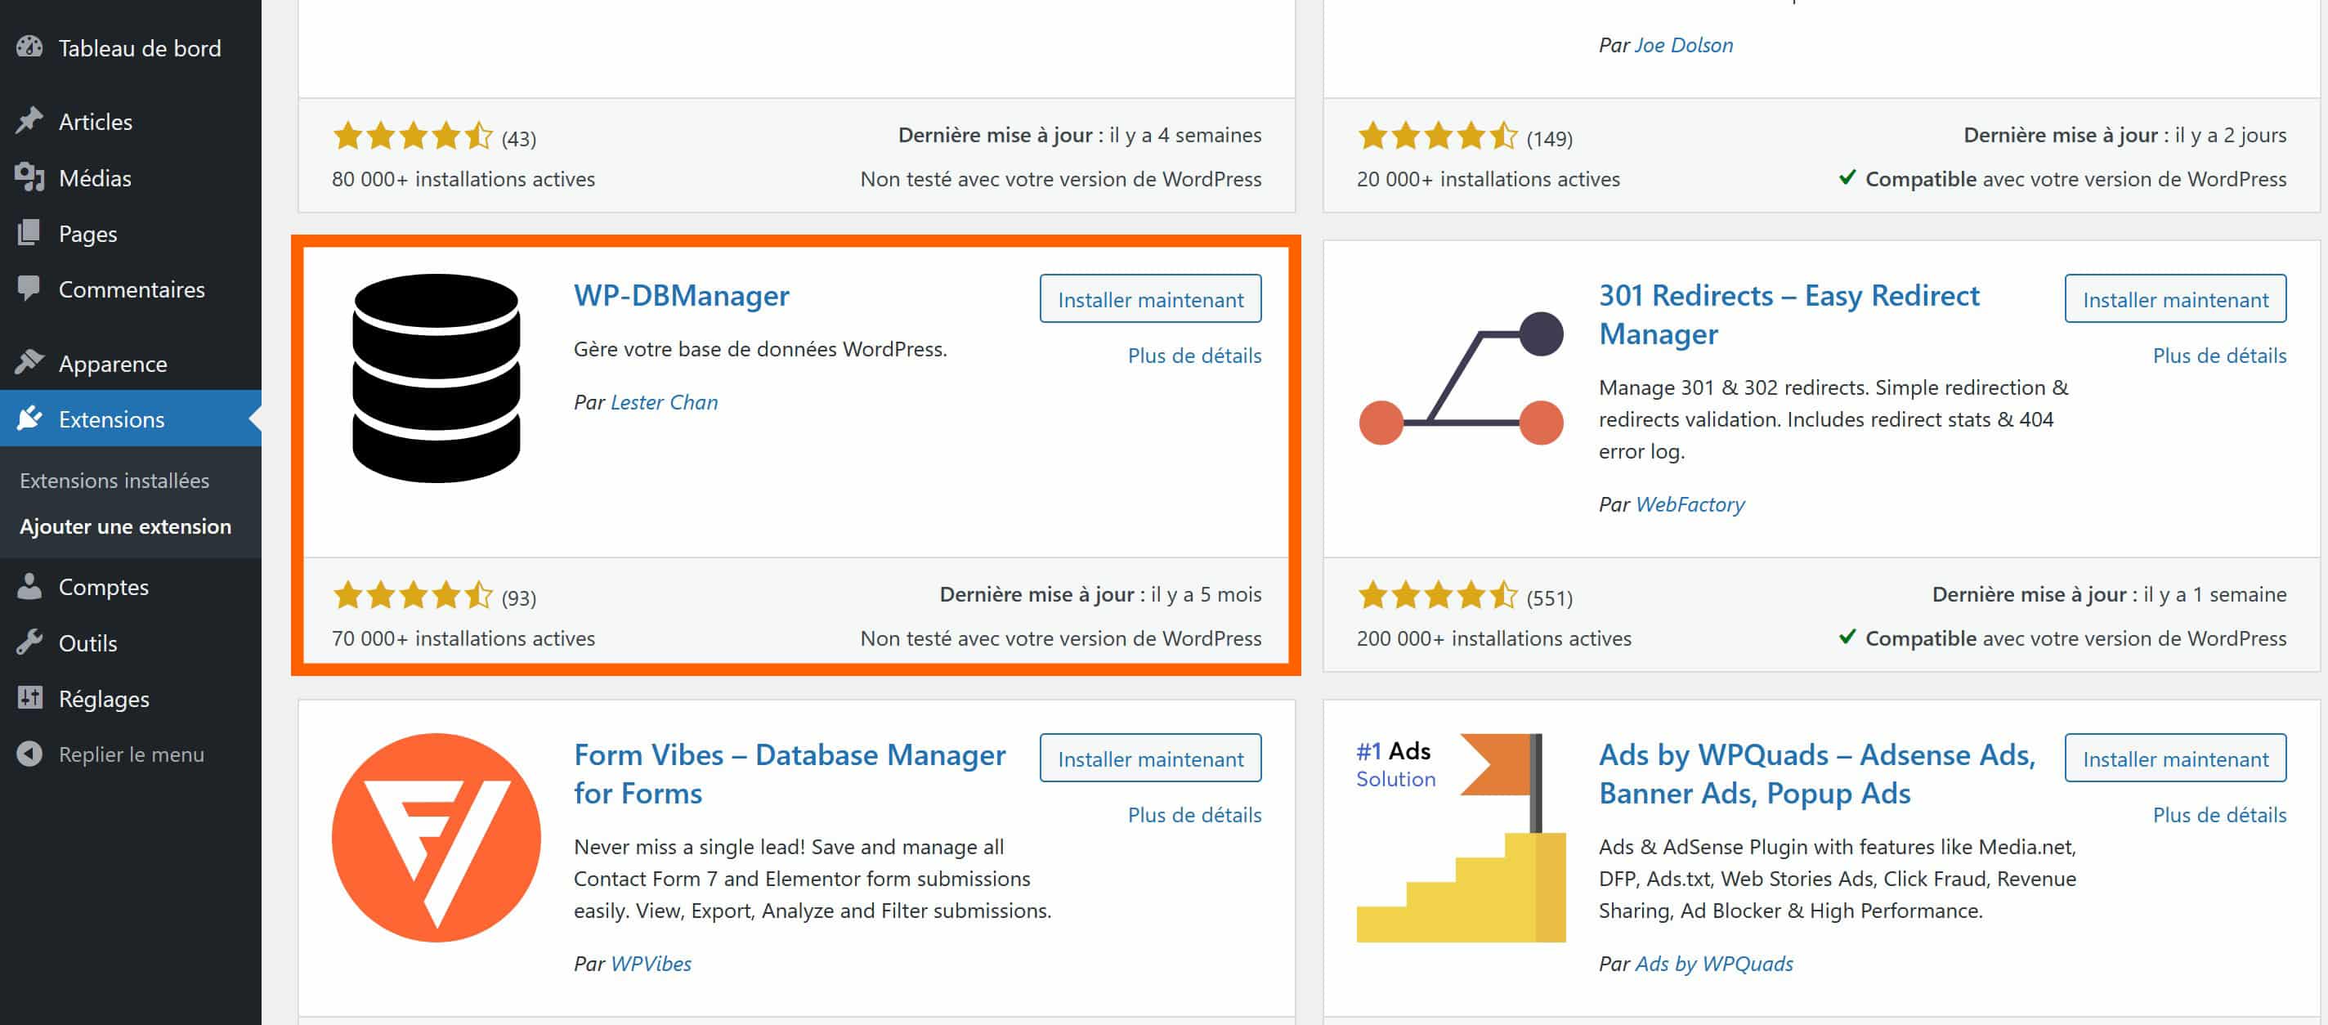Open the Apparence menu

(131, 364)
